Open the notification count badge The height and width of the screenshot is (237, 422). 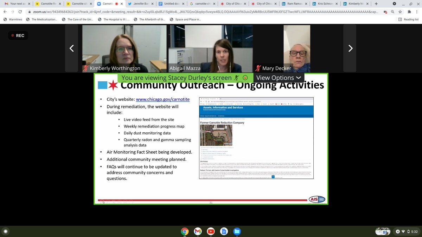click(x=397, y=231)
